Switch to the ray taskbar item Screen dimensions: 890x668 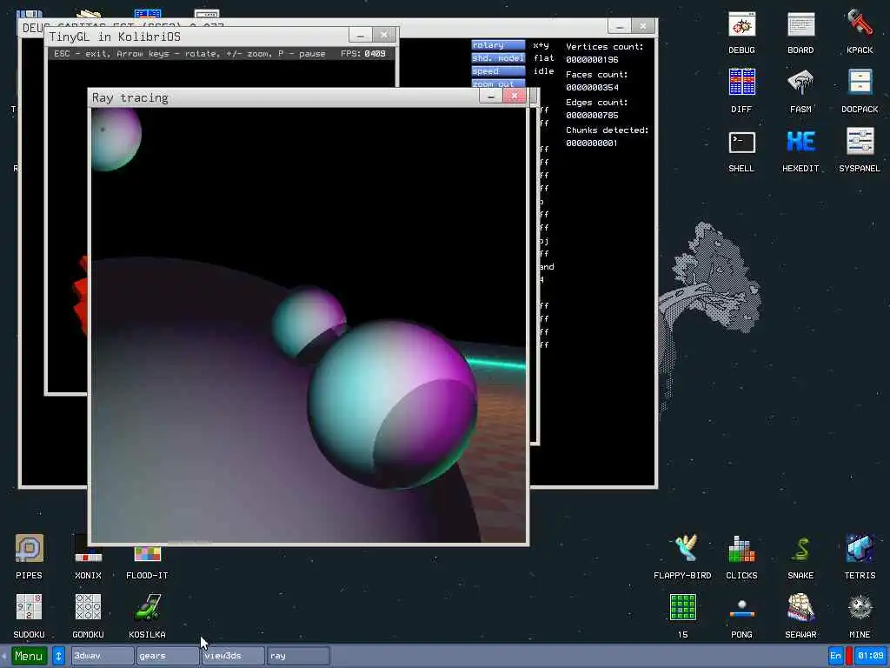click(298, 656)
